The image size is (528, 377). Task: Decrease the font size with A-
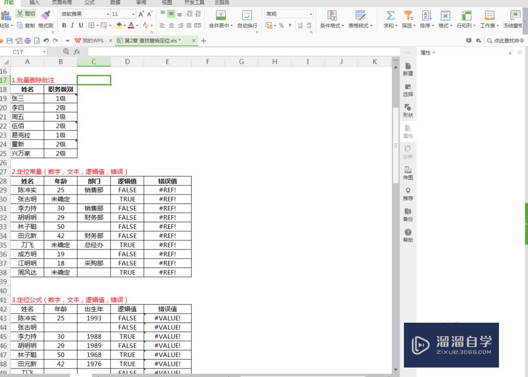coord(149,14)
